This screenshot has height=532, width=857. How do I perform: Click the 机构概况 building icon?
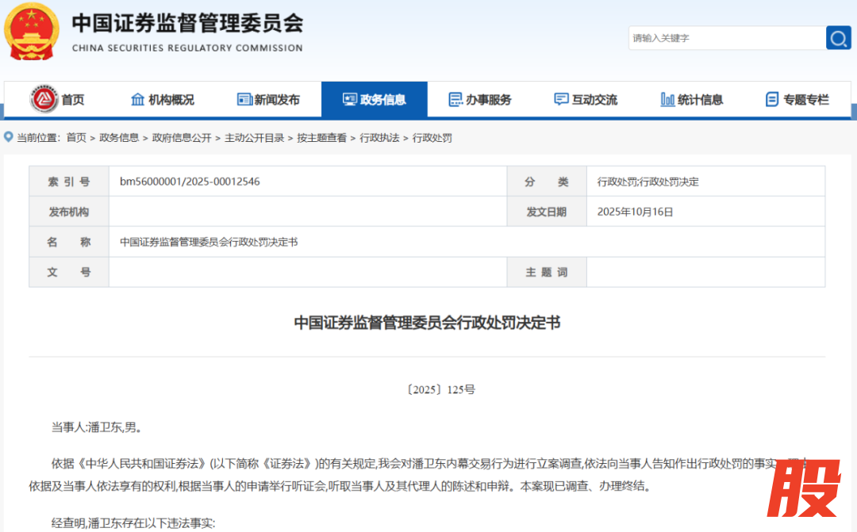(137, 99)
